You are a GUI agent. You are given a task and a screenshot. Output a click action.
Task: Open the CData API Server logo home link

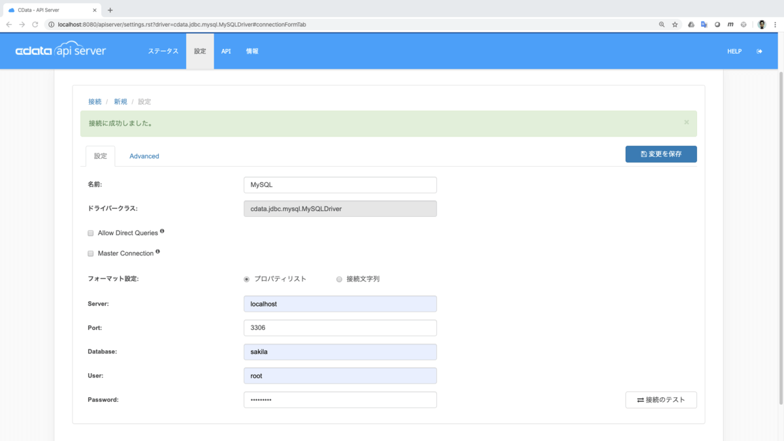(61, 52)
